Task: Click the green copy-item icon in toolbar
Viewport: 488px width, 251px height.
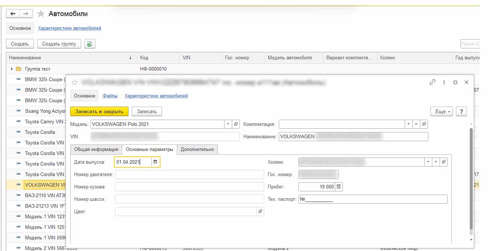Action: pyautogui.click(x=90, y=44)
